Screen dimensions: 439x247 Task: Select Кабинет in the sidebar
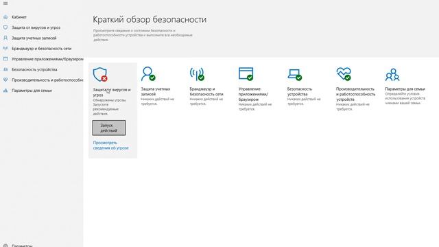pos(19,17)
